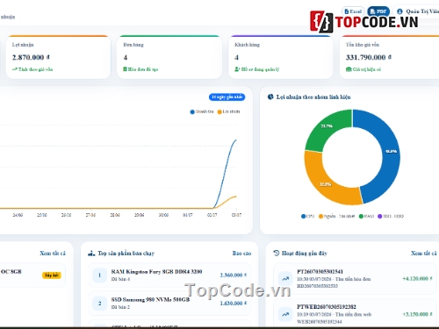439x329 pixels.
Task: Toggle the RAM legend item under donut chart
Action: click(x=366, y=216)
